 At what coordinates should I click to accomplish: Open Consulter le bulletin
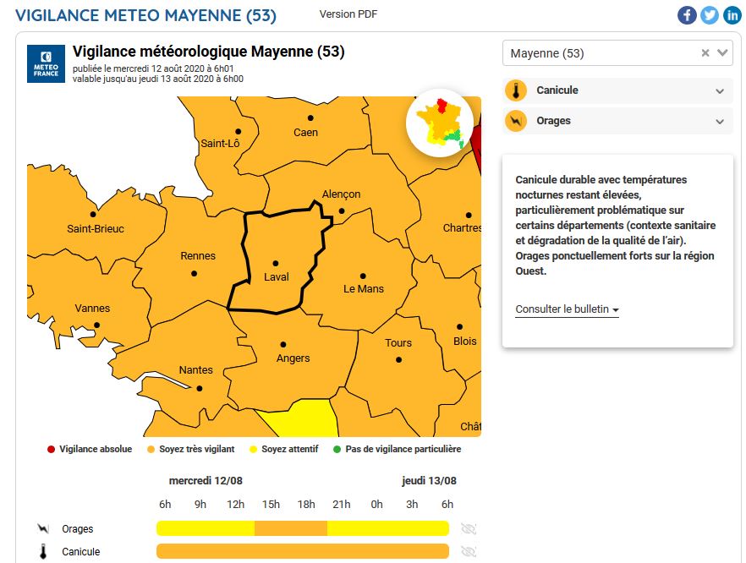567,309
